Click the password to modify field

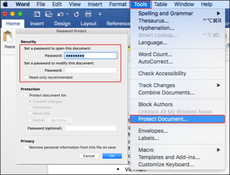pyautogui.click(x=91, y=70)
